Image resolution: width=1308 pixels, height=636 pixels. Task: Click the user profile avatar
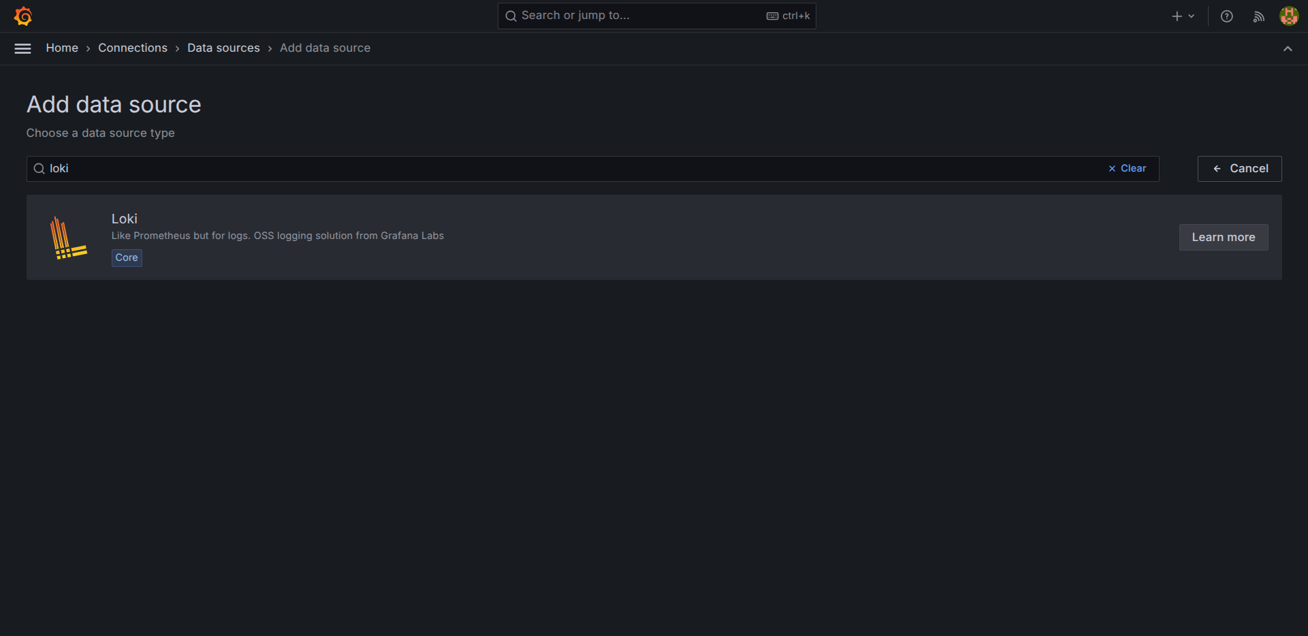pos(1288,16)
